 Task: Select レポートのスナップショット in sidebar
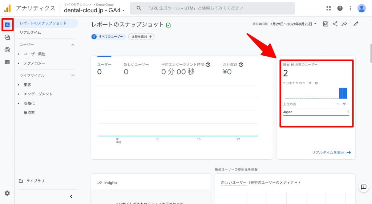pyautogui.click(x=46, y=23)
